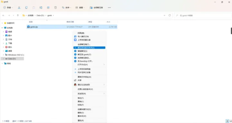Choose 复制文件地址(A) in the context menu
The height and width of the screenshot is (123, 232).
[89, 77]
